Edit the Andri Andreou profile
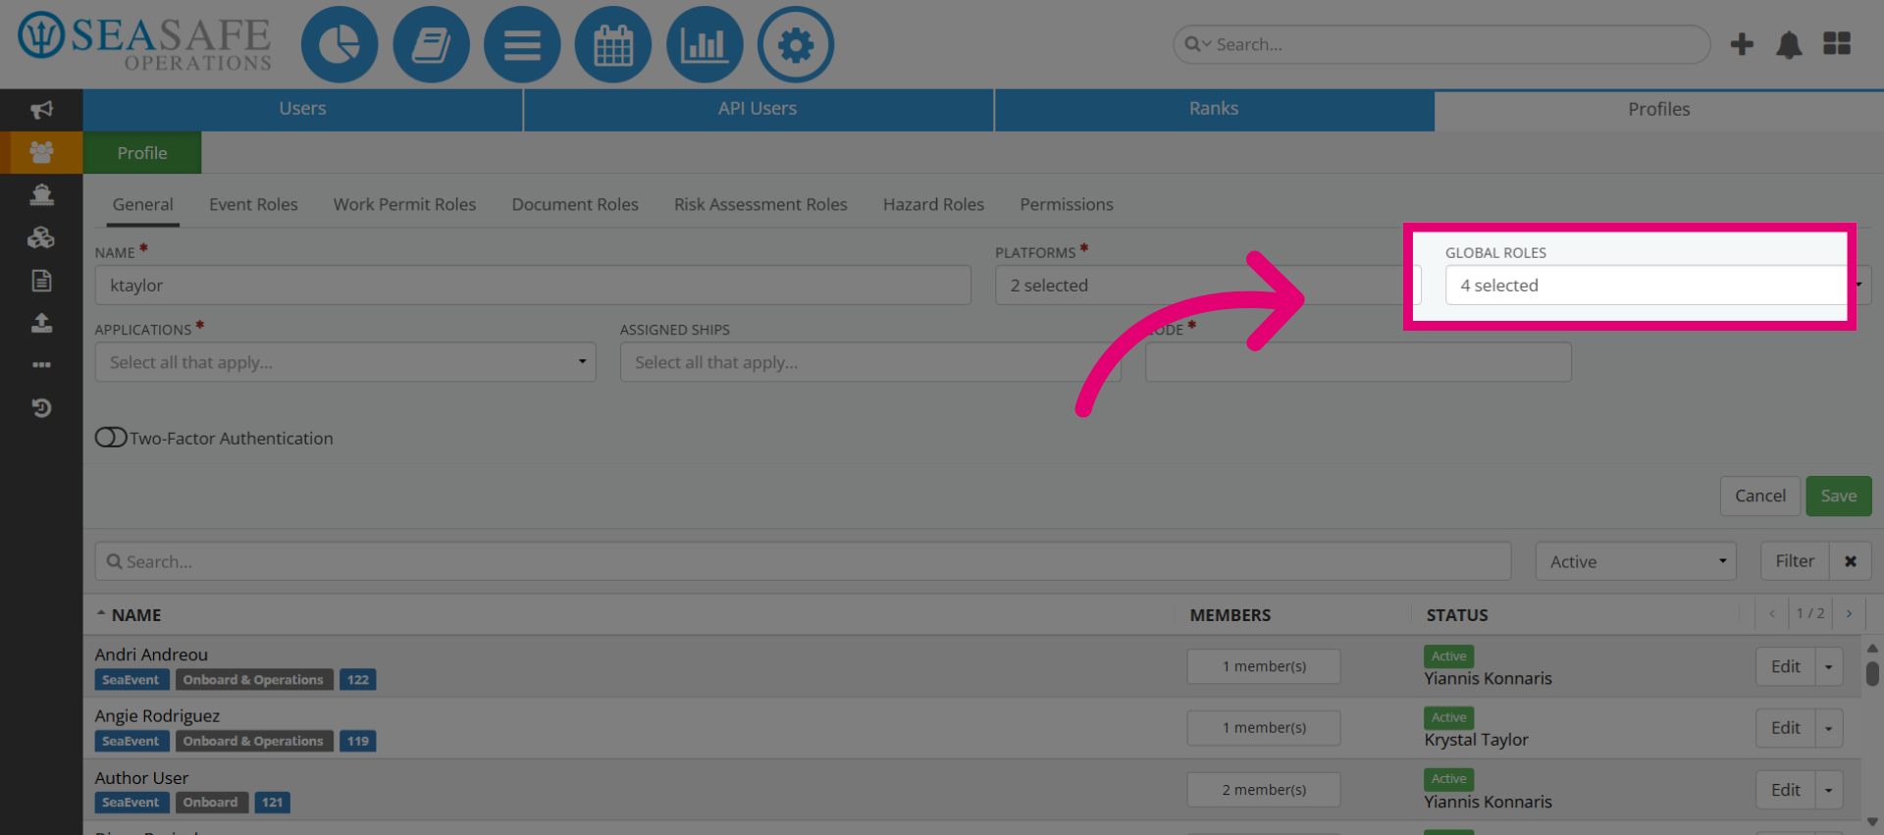 point(1786,667)
